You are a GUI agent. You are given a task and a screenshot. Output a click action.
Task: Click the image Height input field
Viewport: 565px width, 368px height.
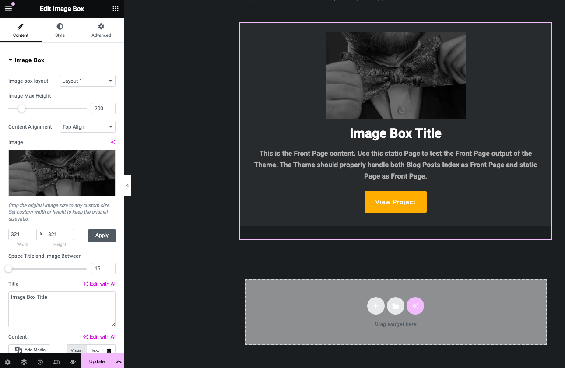click(60, 235)
